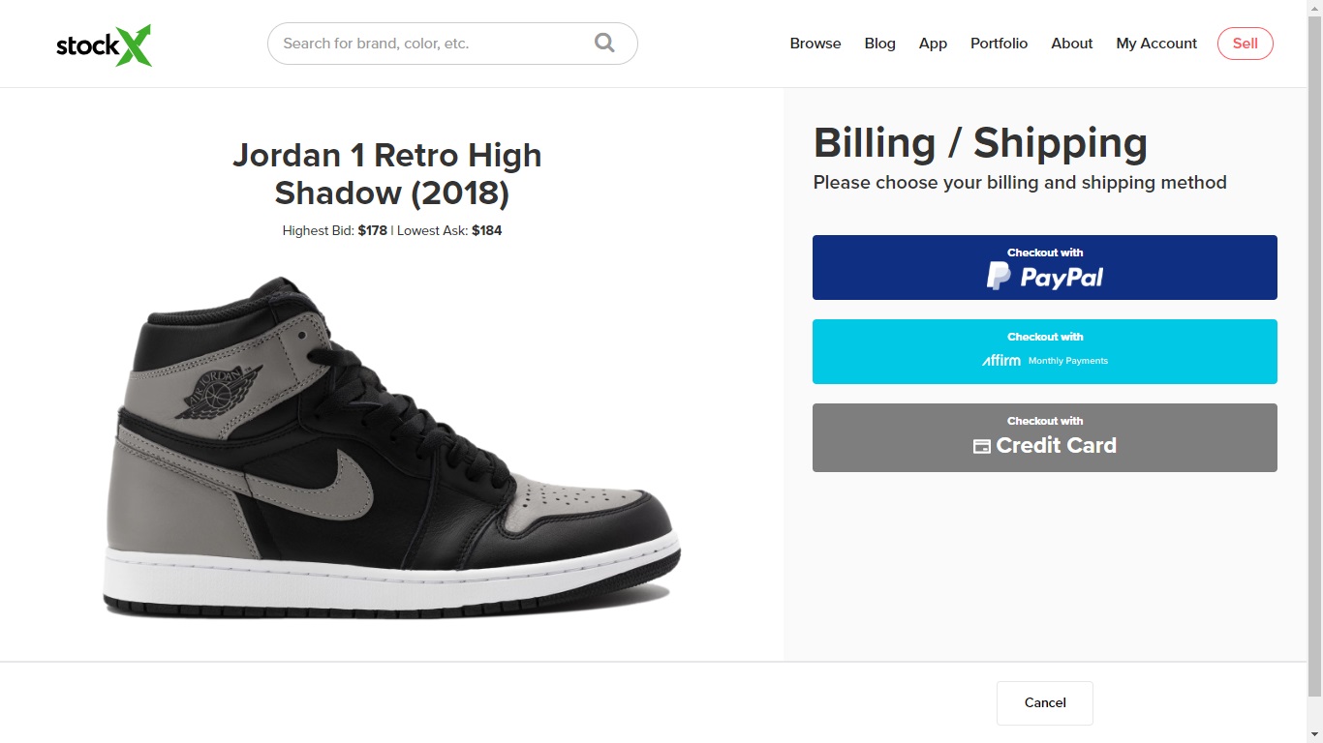Viewport: 1323px width, 743px height.
Task: Click the scrollbar up arrow
Action: coord(1314,8)
